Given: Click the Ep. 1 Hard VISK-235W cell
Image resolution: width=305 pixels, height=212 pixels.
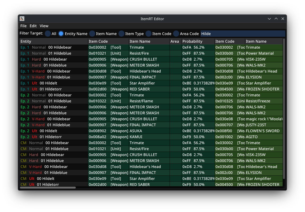Looking at the screenshot, I should coord(264,59).
